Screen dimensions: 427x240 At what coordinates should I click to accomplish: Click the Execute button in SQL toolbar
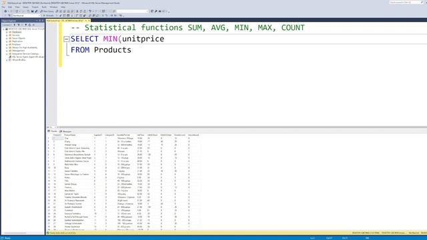pyautogui.click(x=49, y=16)
